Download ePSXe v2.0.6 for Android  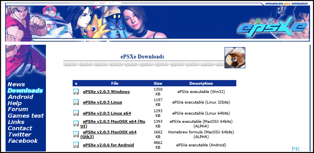(x=108, y=145)
